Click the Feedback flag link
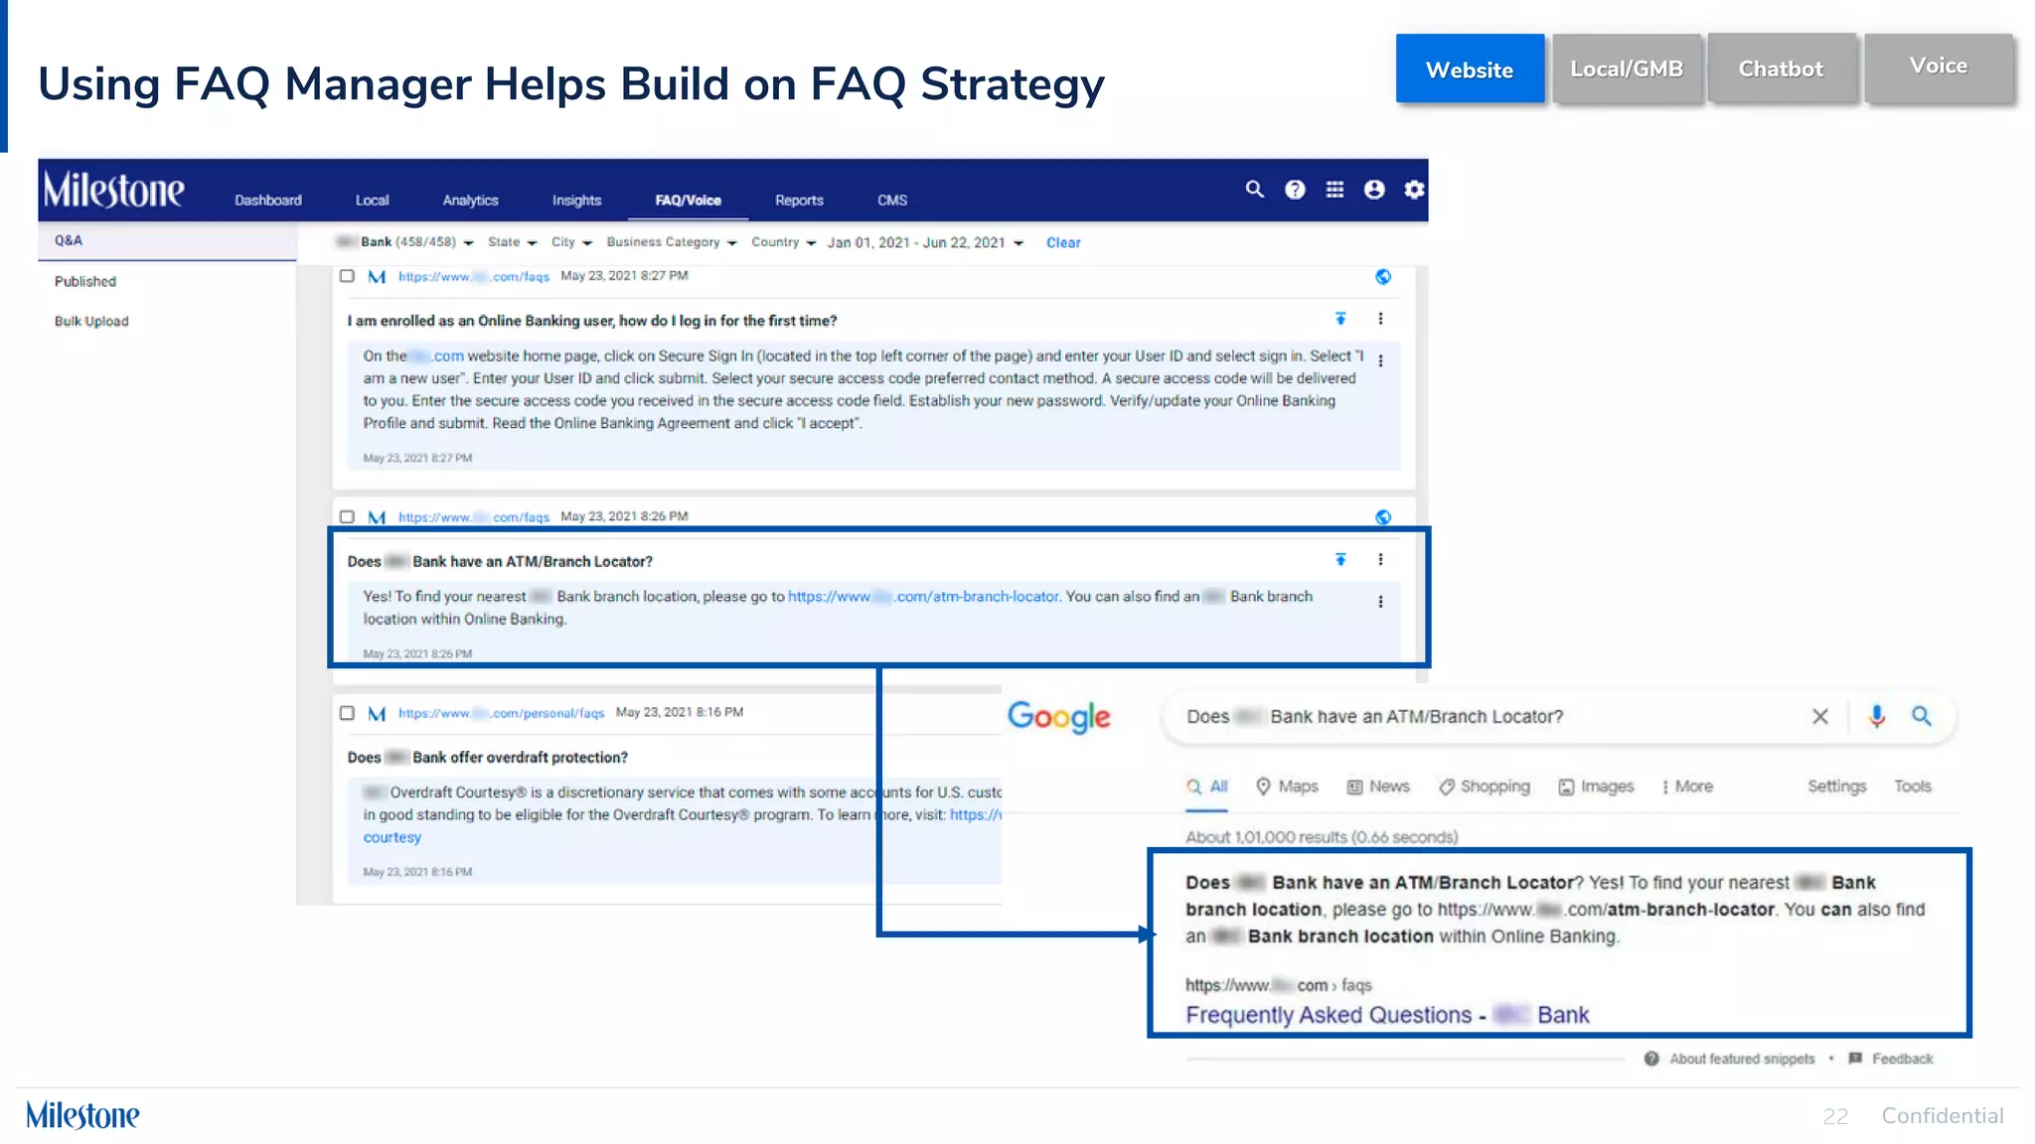 [1891, 1059]
